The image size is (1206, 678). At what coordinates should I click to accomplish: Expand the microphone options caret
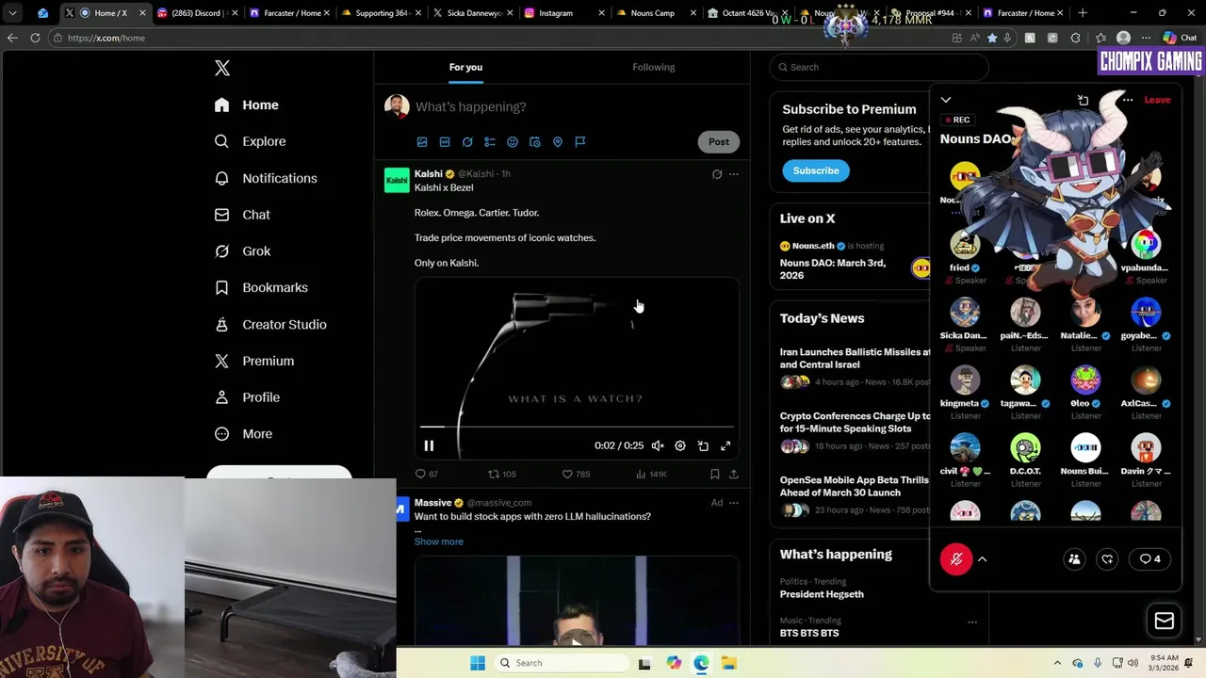coord(982,559)
